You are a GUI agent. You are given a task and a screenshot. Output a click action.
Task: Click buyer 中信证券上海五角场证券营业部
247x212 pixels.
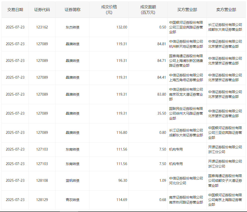tap(186, 78)
